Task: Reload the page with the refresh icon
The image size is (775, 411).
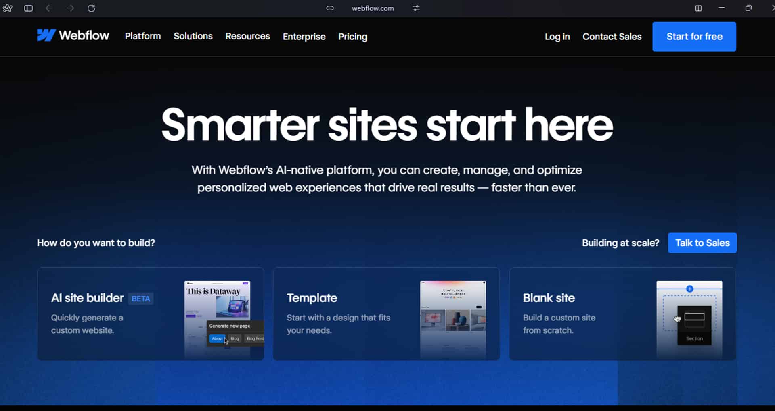Action: pos(91,8)
